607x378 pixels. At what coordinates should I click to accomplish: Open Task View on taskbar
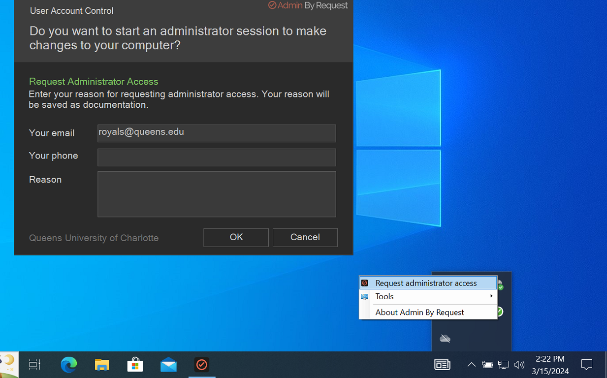(34, 365)
